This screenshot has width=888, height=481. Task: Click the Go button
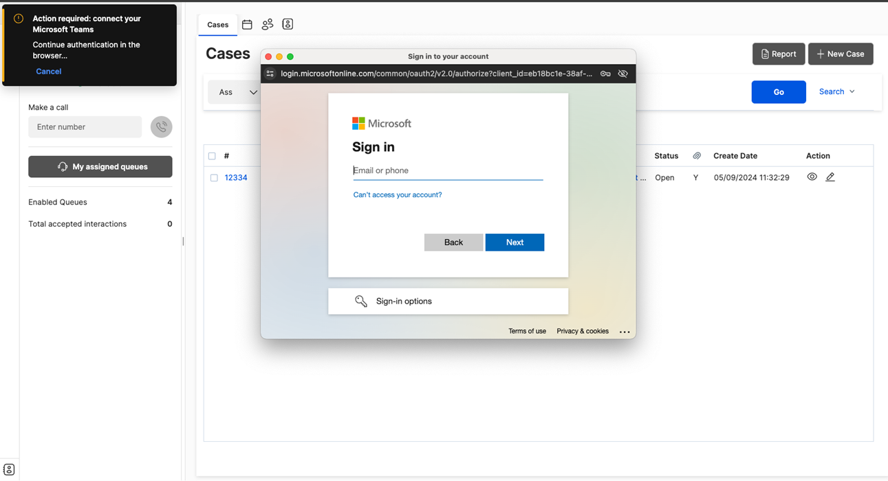pos(779,92)
